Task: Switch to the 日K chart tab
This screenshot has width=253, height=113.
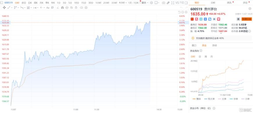Action: pyautogui.click(x=30, y=3)
